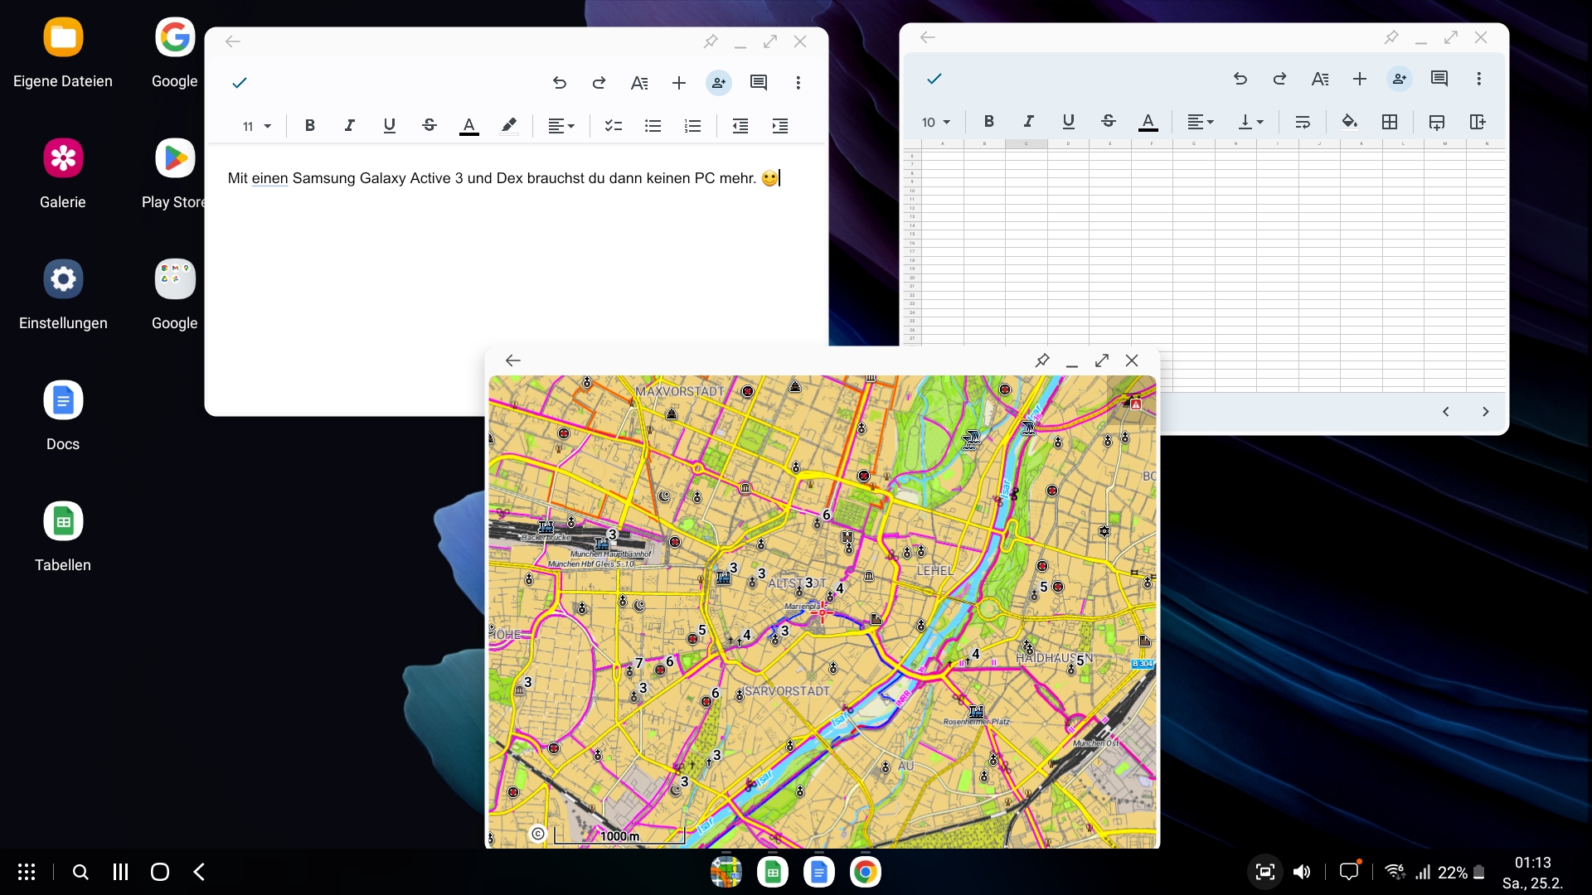Open text color picker in Sheets
The height and width of the screenshot is (895, 1592).
point(1148,122)
